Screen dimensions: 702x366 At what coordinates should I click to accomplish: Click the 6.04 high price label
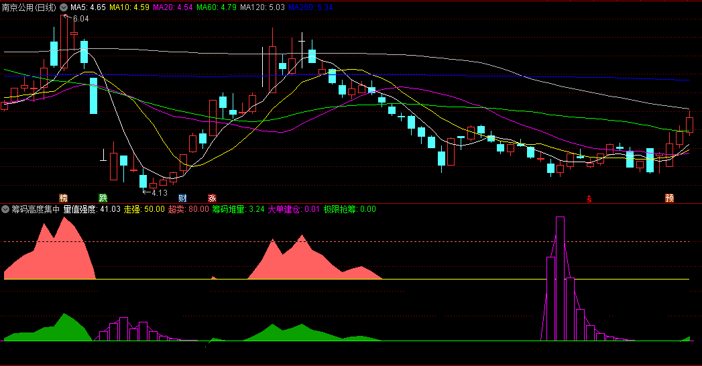80,19
